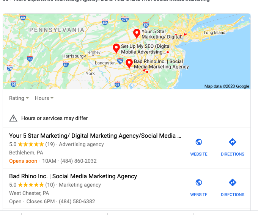Click the warning triangle icon beside hours notice

13,118
